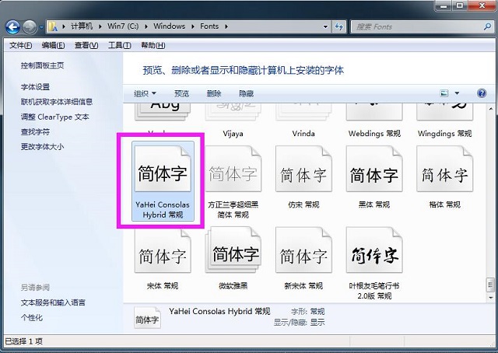Screen dimensions: 498x353
Task: Maximize the Fonts window
Action: tap(460, 5)
